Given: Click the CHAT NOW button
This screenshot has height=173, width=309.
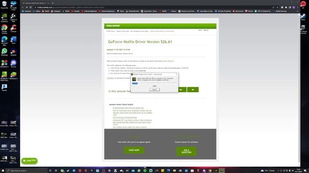Looking at the screenshot, I should [x=134, y=150].
